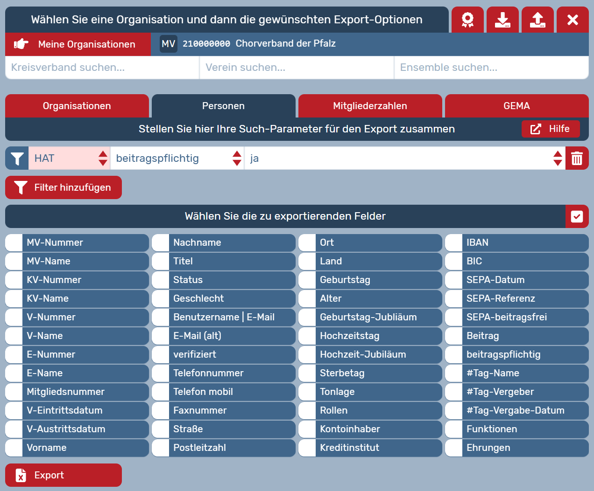Click the Verein suchen search field
Screen dimensions: 594x491
pyautogui.click(x=297, y=68)
